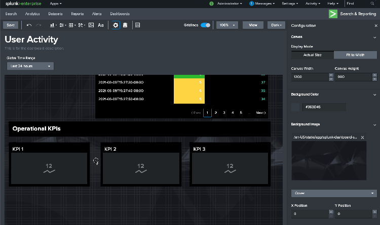Click the Add image icon
Viewport: 380px width, 225px height.
[x=92, y=25]
